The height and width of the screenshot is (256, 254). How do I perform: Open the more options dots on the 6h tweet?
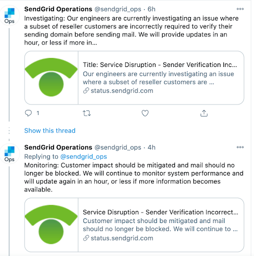[x=240, y=9]
